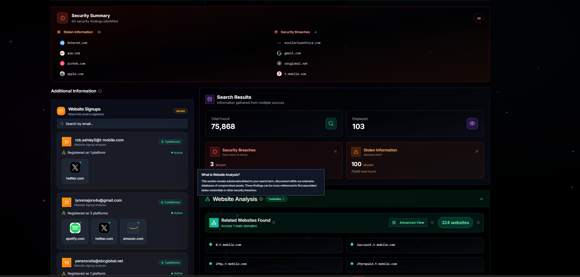Click the Total Found 75,868 value
The width and height of the screenshot is (580, 277).
click(223, 127)
